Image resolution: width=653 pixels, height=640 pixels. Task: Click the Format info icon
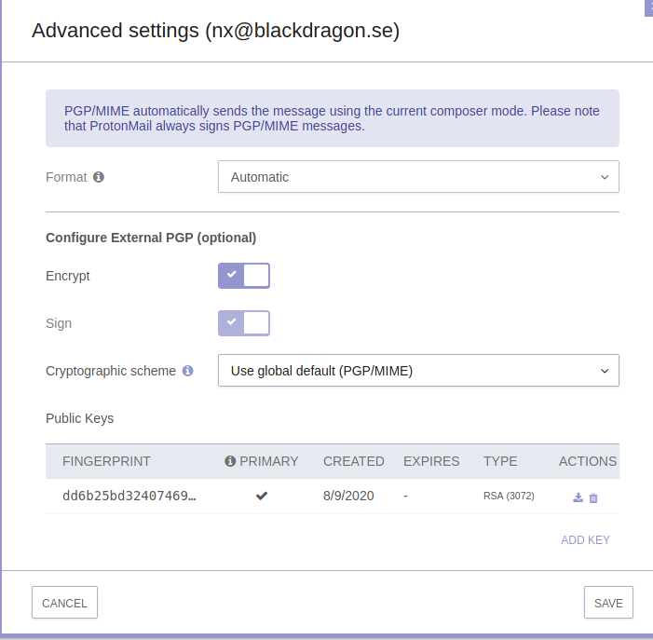point(99,177)
